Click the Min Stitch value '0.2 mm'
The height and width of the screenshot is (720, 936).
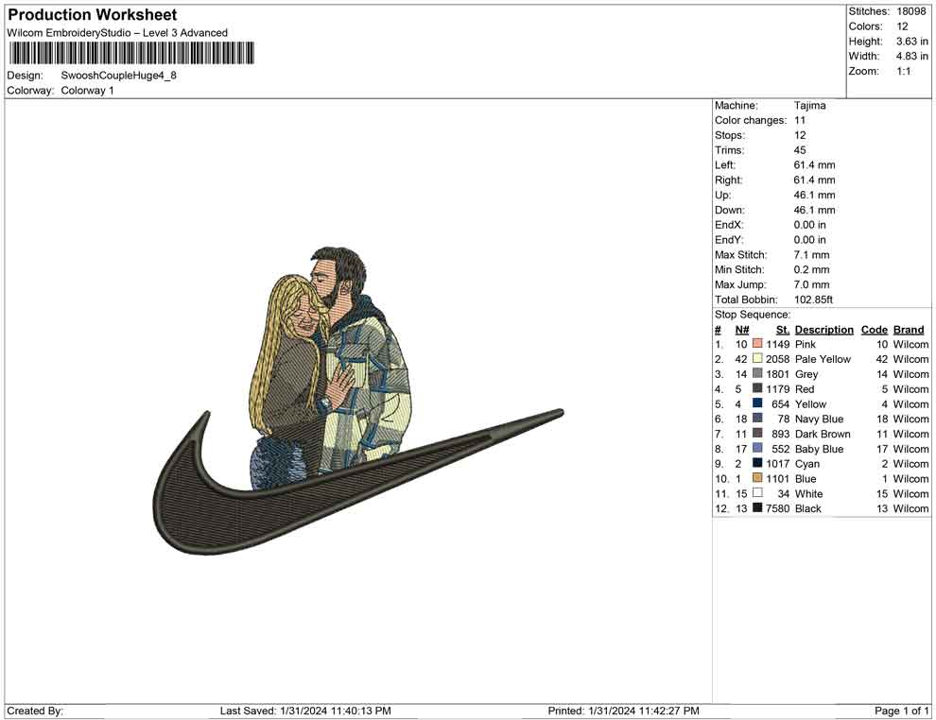811,269
